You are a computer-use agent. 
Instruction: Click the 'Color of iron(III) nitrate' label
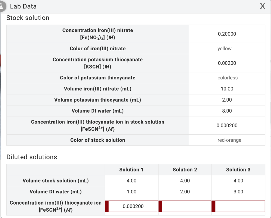pos(98,48)
